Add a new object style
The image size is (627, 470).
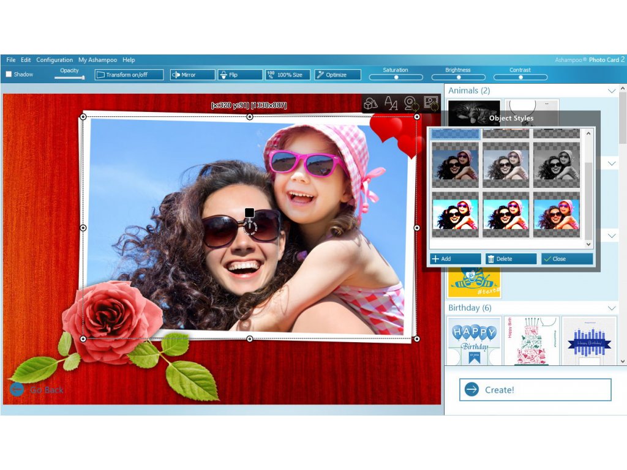pos(456,259)
